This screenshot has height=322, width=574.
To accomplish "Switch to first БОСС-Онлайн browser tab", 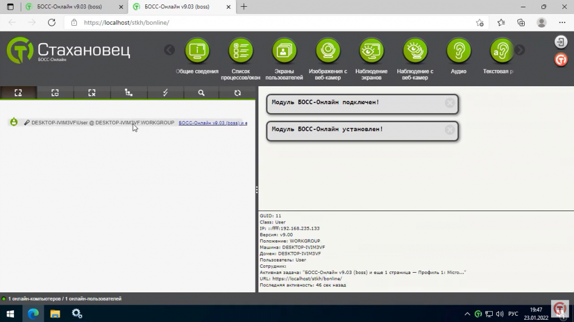I will click(70, 7).
